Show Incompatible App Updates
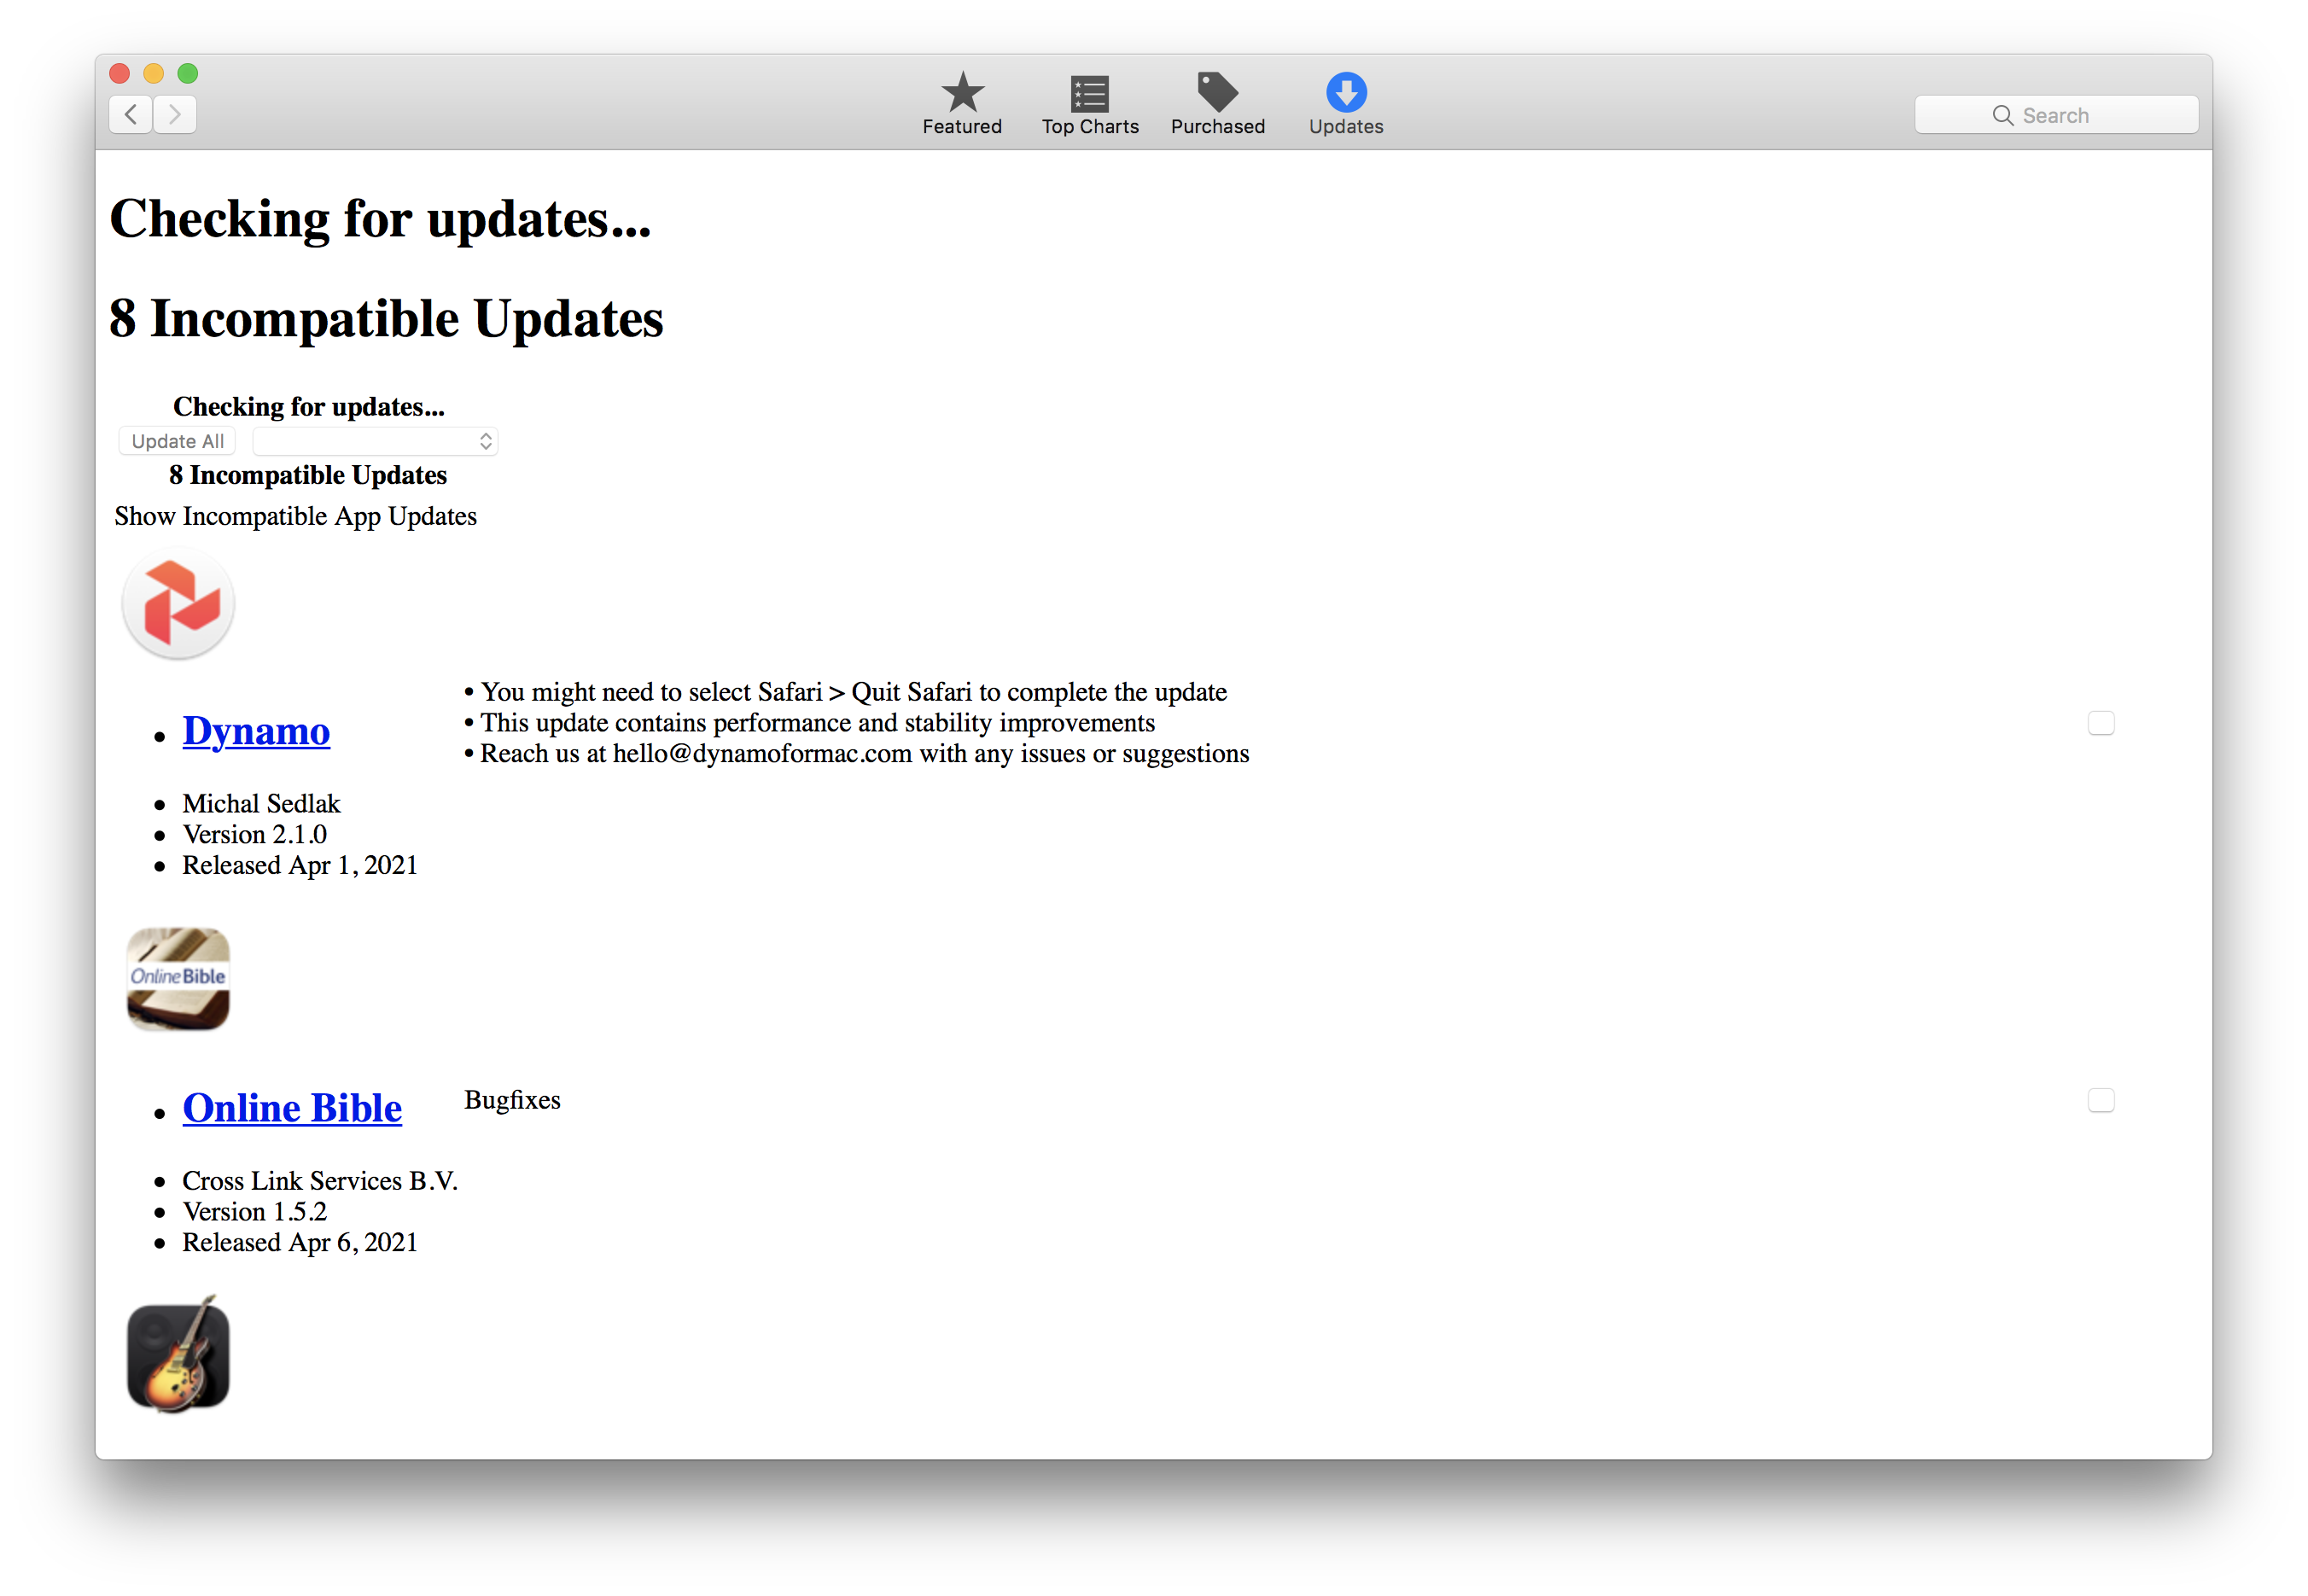Image resolution: width=2308 pixels, height=1596 pixels. click(x=295, y=517)
